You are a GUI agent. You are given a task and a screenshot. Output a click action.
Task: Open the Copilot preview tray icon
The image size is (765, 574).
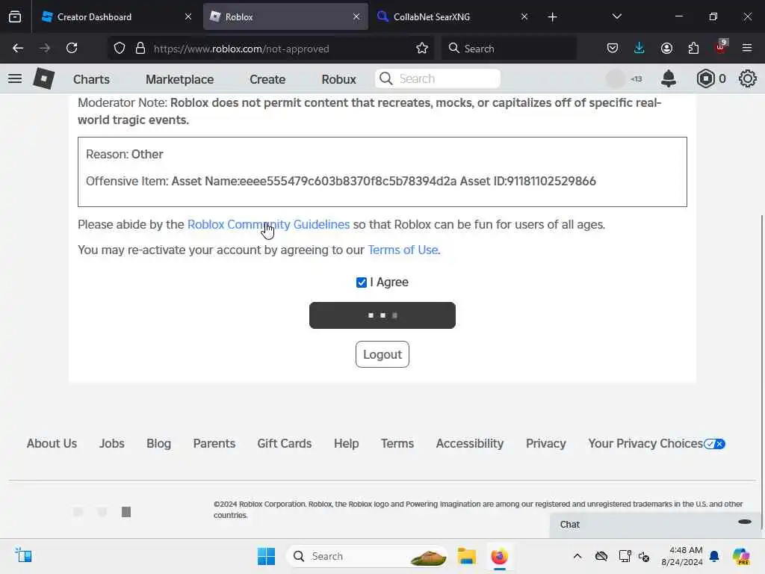tap(741, 556)
